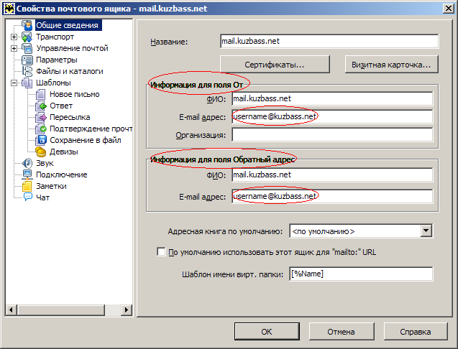
Task: Click the Сохранение в файл disk icon
Action: [41, 140]
